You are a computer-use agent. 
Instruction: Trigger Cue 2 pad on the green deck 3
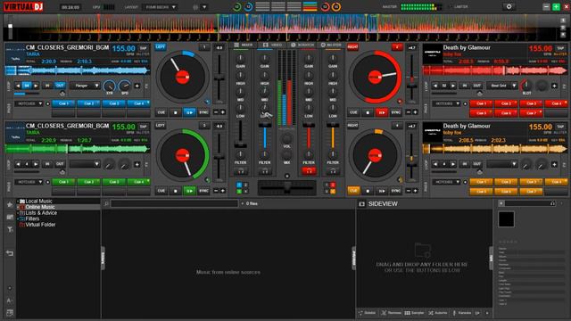(x=88, y=182)
